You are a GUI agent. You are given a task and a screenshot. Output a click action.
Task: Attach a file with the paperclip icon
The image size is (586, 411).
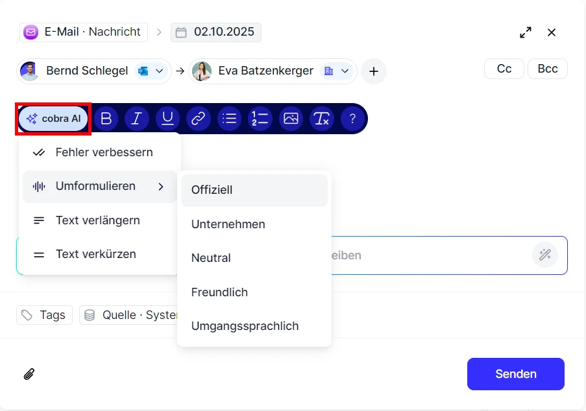tap(28, 374)
